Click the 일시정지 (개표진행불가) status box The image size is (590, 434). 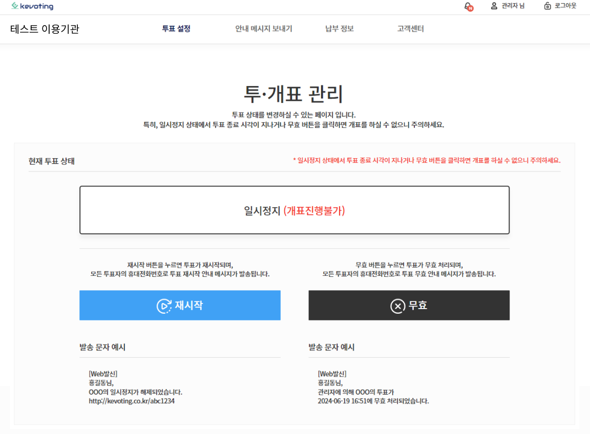[x=294, y=210]
